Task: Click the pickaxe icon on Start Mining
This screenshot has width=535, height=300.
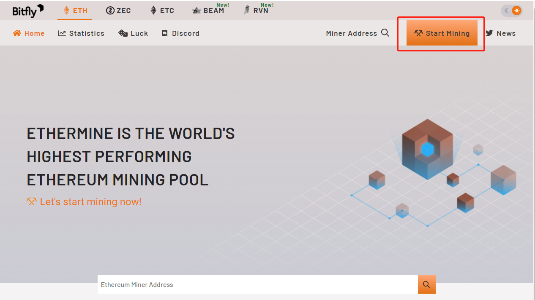Action: [x=418, y=33]
